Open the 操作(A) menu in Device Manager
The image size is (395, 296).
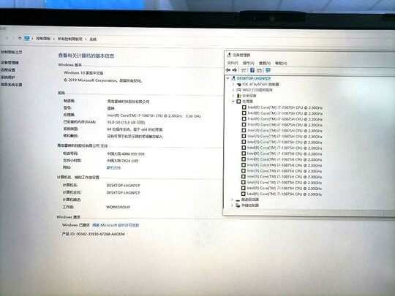[249, 63]
